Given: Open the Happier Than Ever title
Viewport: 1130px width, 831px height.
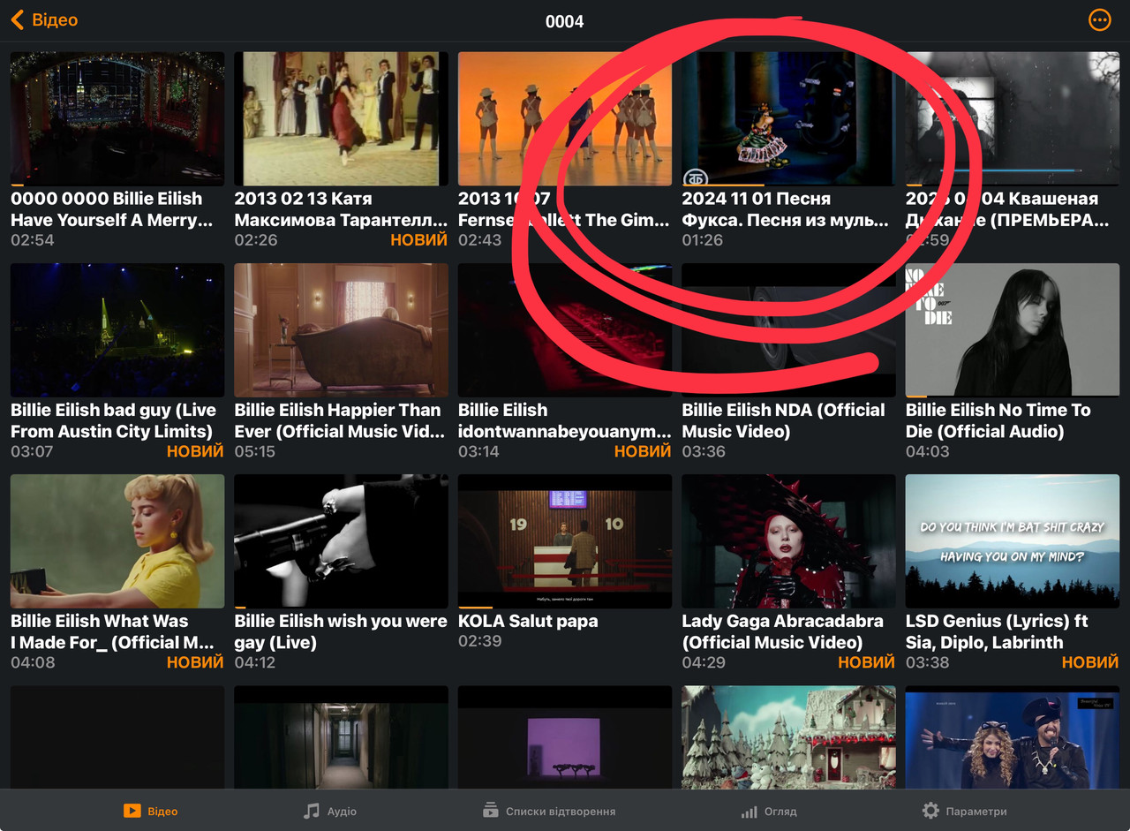Looking at the screenshot, I should 339,420.
